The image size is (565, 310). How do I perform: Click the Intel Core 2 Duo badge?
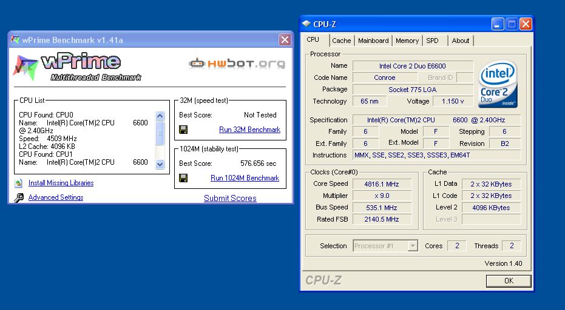(x=498, y=84)
